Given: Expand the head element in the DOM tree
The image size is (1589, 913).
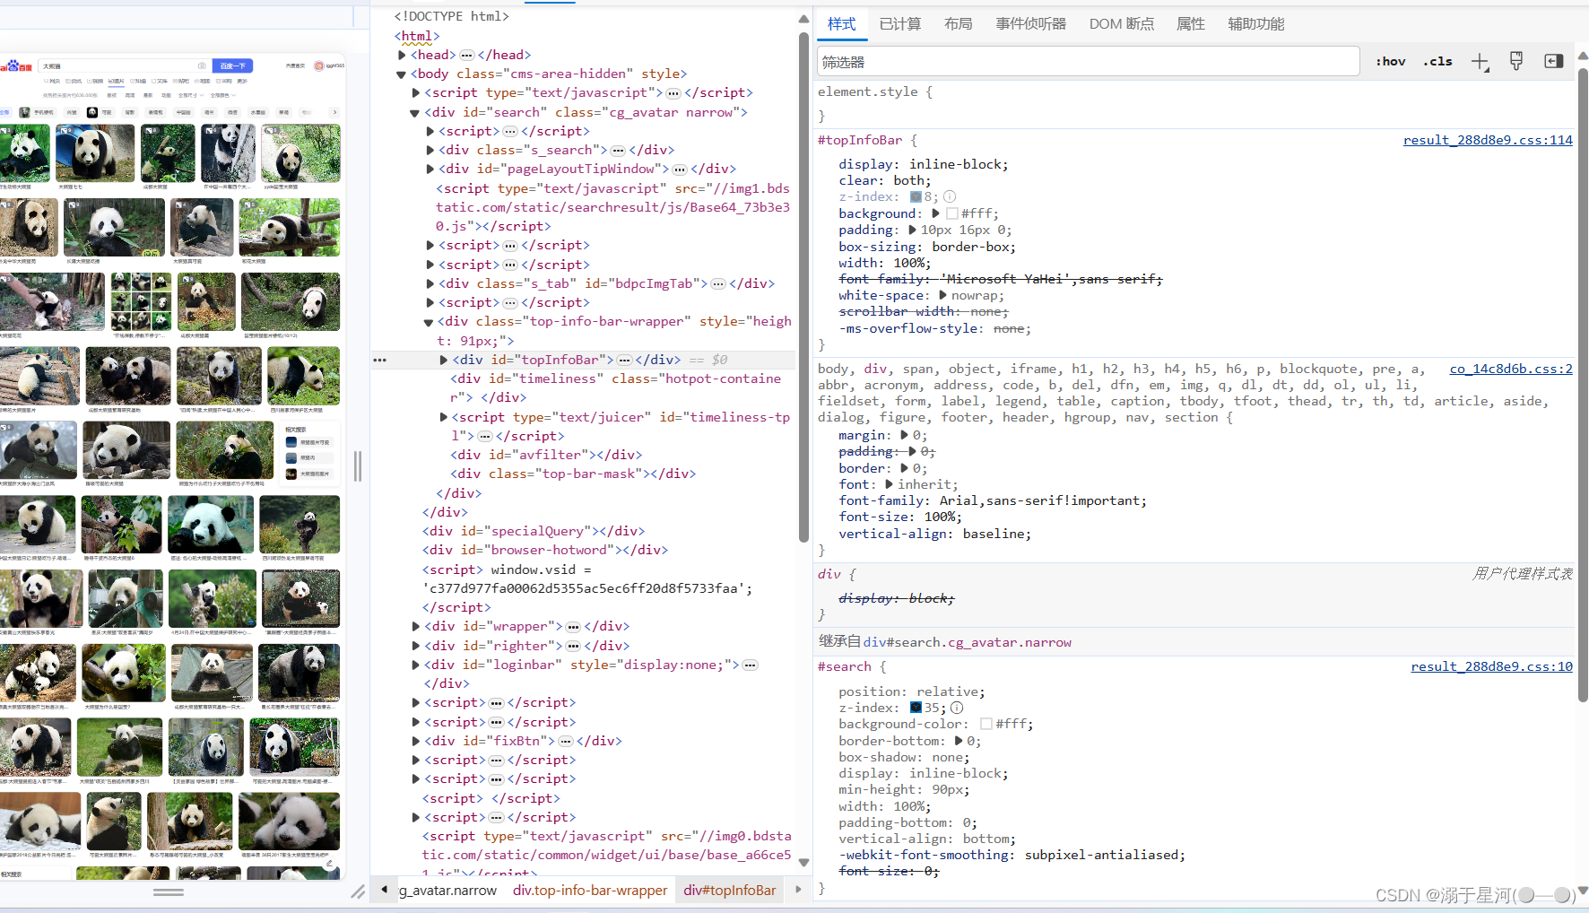Looking at the screenshot, I should coord(402,55).
